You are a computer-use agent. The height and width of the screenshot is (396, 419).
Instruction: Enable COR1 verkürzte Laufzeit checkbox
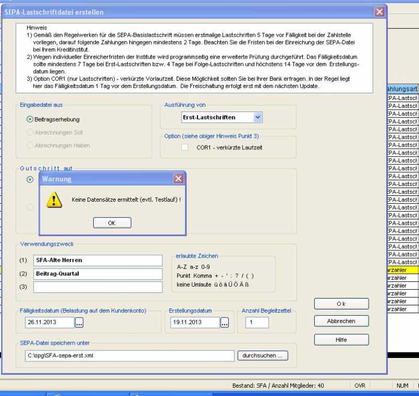pos(185,148)
